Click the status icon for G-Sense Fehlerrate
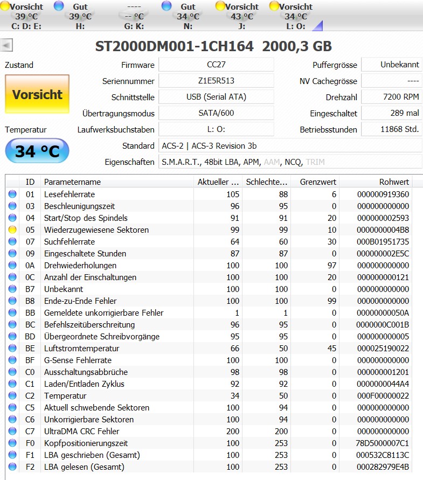The width and height of the screenshot is (423, 480). (12, 360)
